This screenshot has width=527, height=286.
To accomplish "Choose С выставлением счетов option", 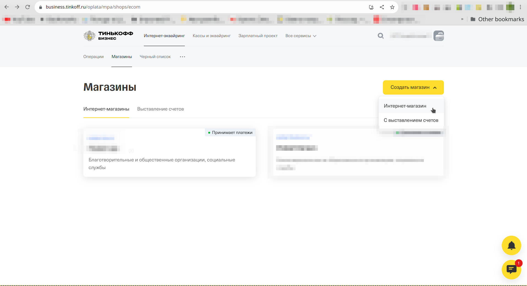I will click(411, 120).
